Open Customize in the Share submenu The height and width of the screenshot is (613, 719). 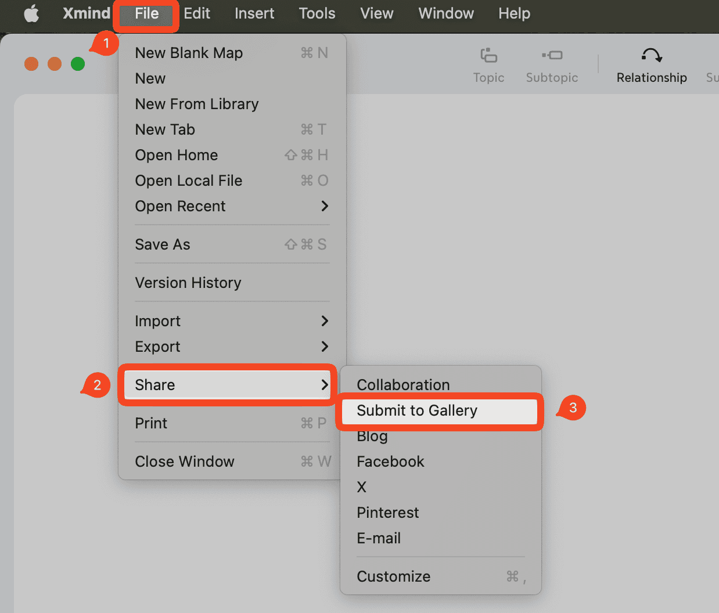click(x=440, y=576)
